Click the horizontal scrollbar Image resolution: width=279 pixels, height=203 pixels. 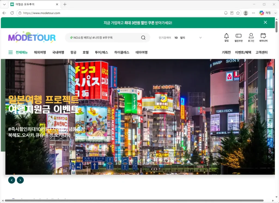point(134,201)
